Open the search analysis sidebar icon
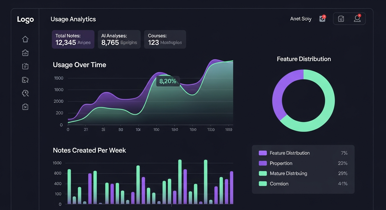 [x=25, y=93]
